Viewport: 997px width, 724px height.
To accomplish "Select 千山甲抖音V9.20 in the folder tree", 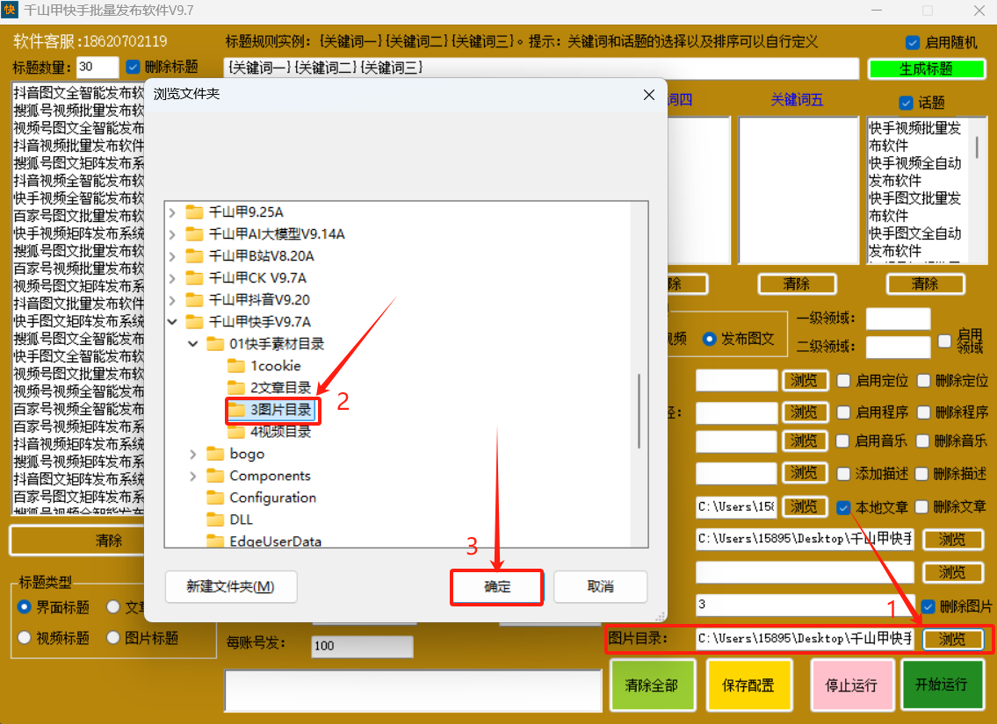I will point(259,300).
